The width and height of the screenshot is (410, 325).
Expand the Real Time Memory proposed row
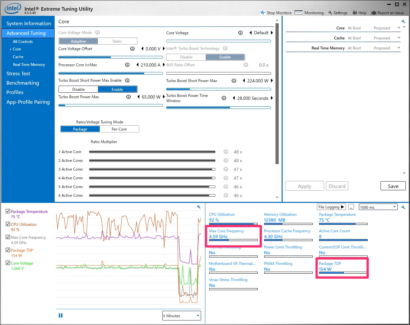click(x=399, y=48)
